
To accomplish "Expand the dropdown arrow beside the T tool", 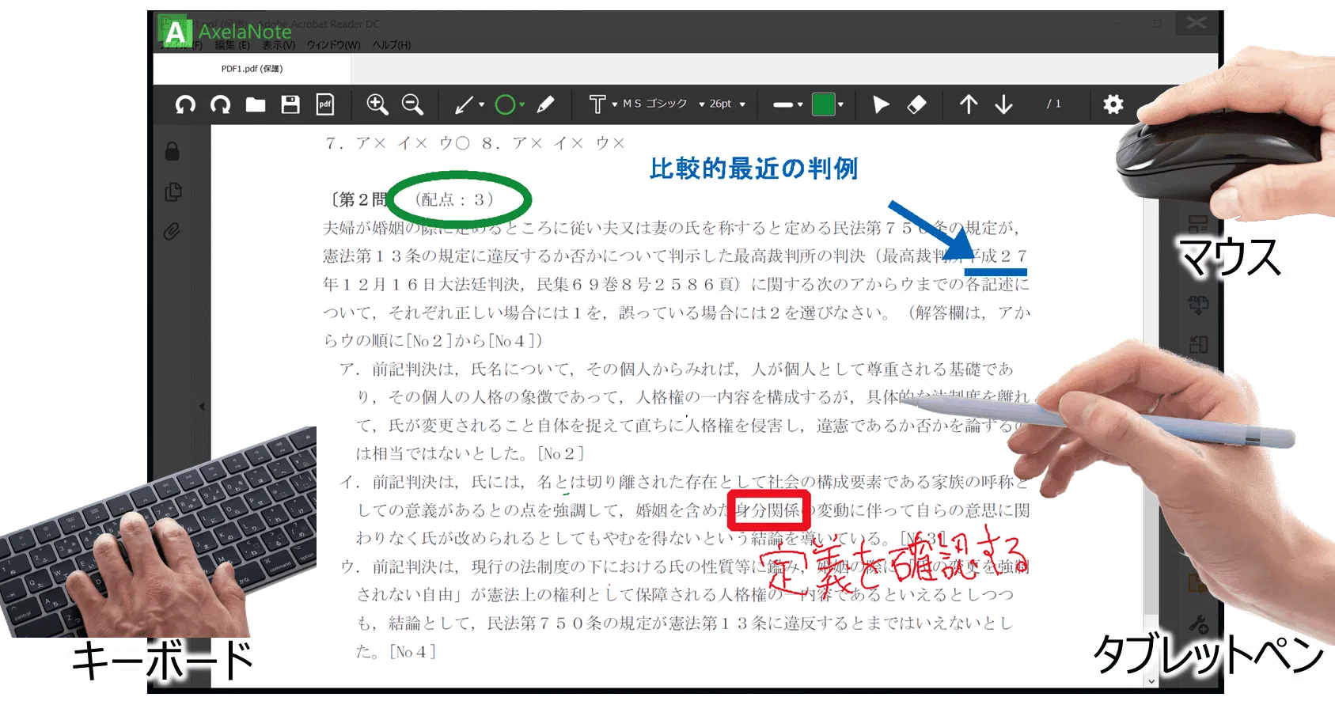I will point(615,104).
